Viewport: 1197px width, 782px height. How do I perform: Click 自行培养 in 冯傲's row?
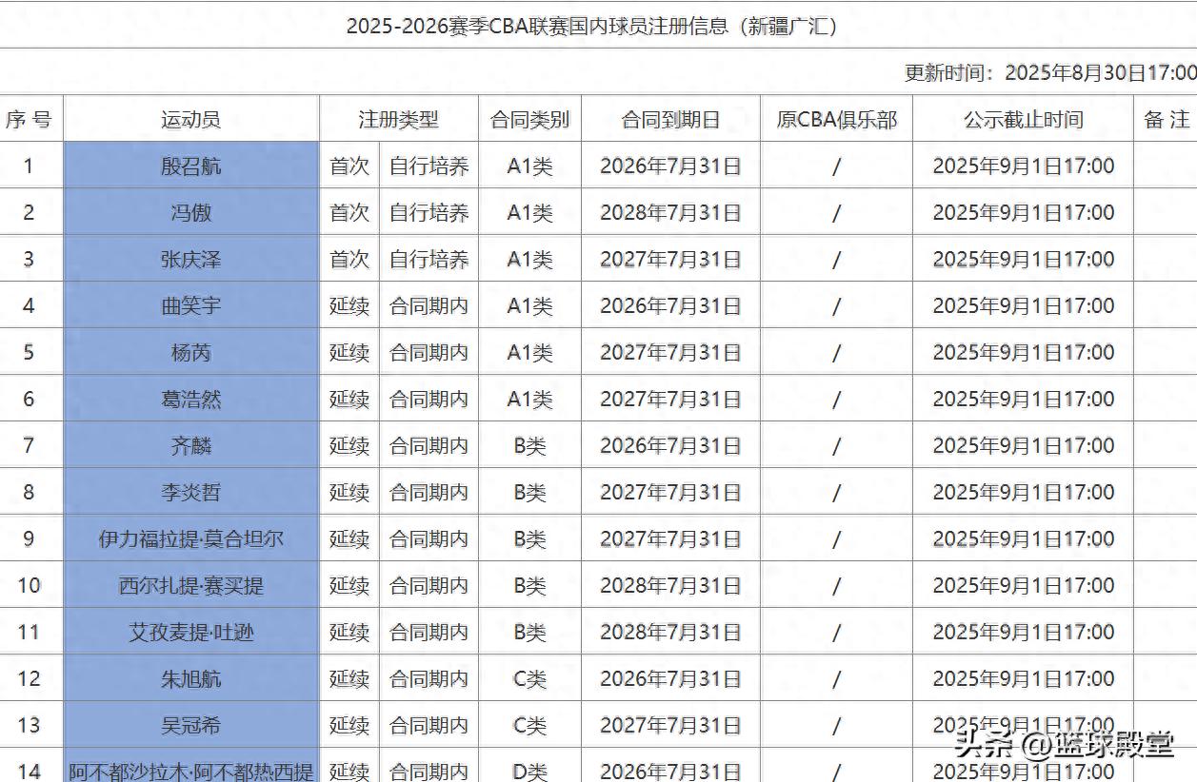coord(429,213)
